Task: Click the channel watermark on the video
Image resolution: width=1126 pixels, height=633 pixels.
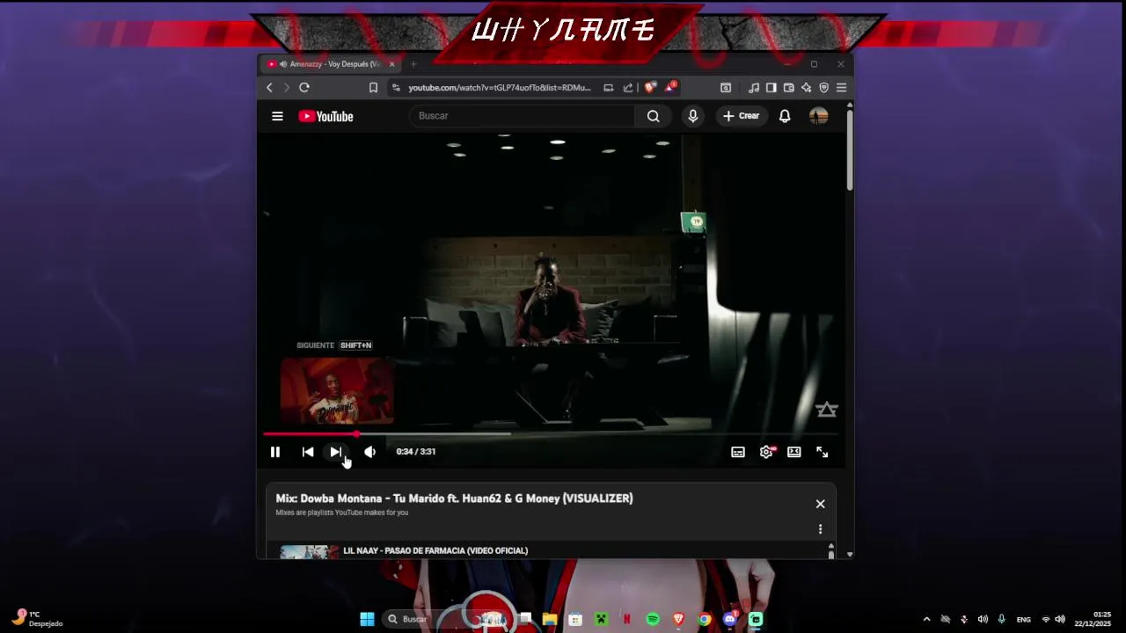Action: tap(826, 410)
